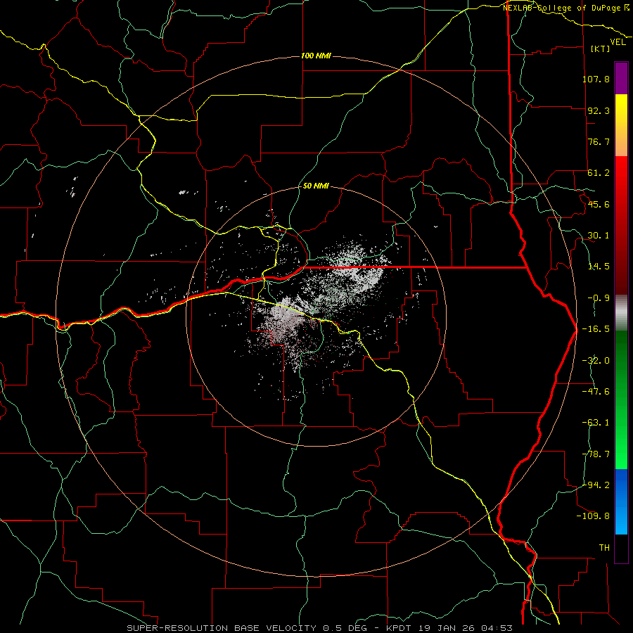Click the 107.8 velocity scale value

pos(596,79)
